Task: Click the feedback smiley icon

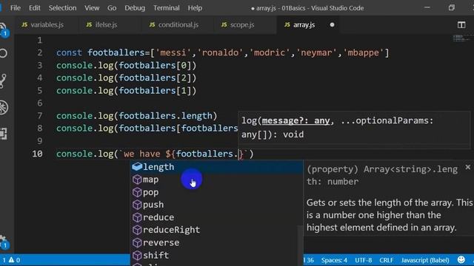Action: [461, 259]
